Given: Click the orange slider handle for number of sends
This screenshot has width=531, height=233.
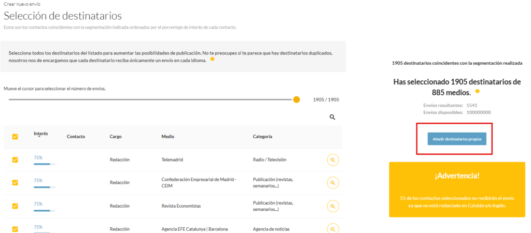Looking at the screenshot, I should (297, 99).
